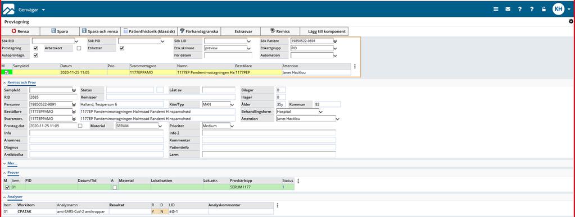Click the double chevron next to Personnr
This screenshot has width=575, height=217.
pyautogui.click(x=74, y=104)
